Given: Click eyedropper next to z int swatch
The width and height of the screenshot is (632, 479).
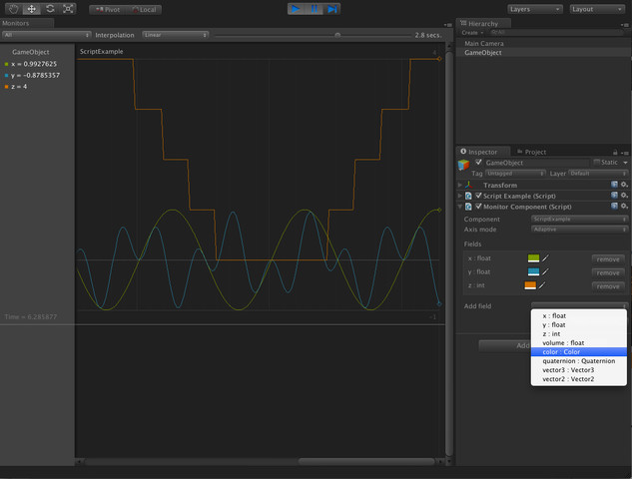Looking at the screenshot, I should [x=542, y=285].
